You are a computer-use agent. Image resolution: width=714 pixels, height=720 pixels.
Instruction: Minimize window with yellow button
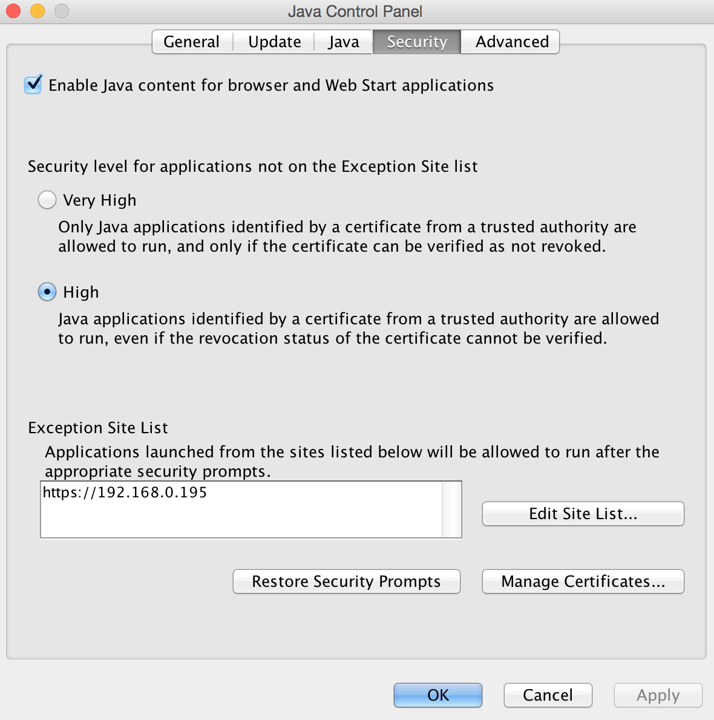coord(37,10)
